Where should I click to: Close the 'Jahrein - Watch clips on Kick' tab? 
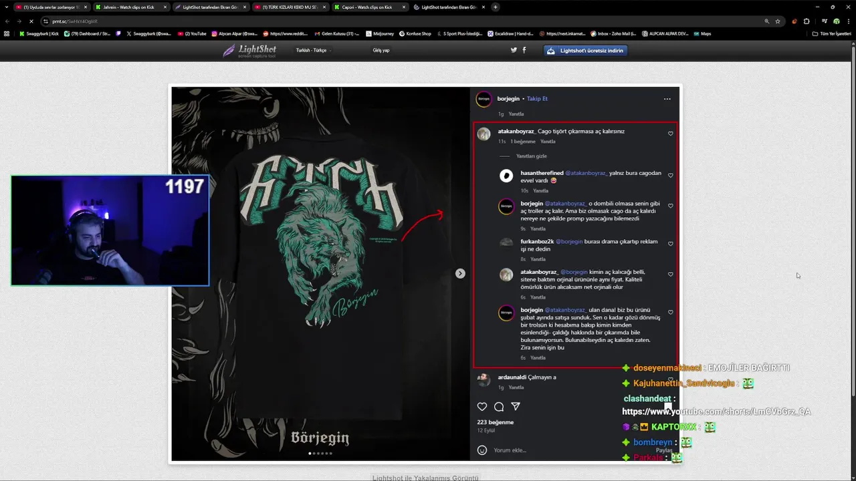(x=165, y=7)
